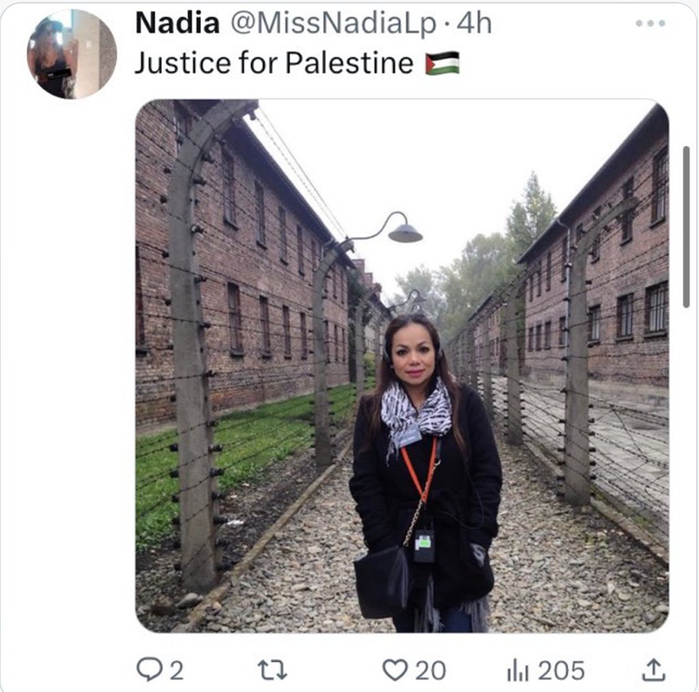Click the Justice for Palestine post text
The image size is (699, 692).
[274, 63]
